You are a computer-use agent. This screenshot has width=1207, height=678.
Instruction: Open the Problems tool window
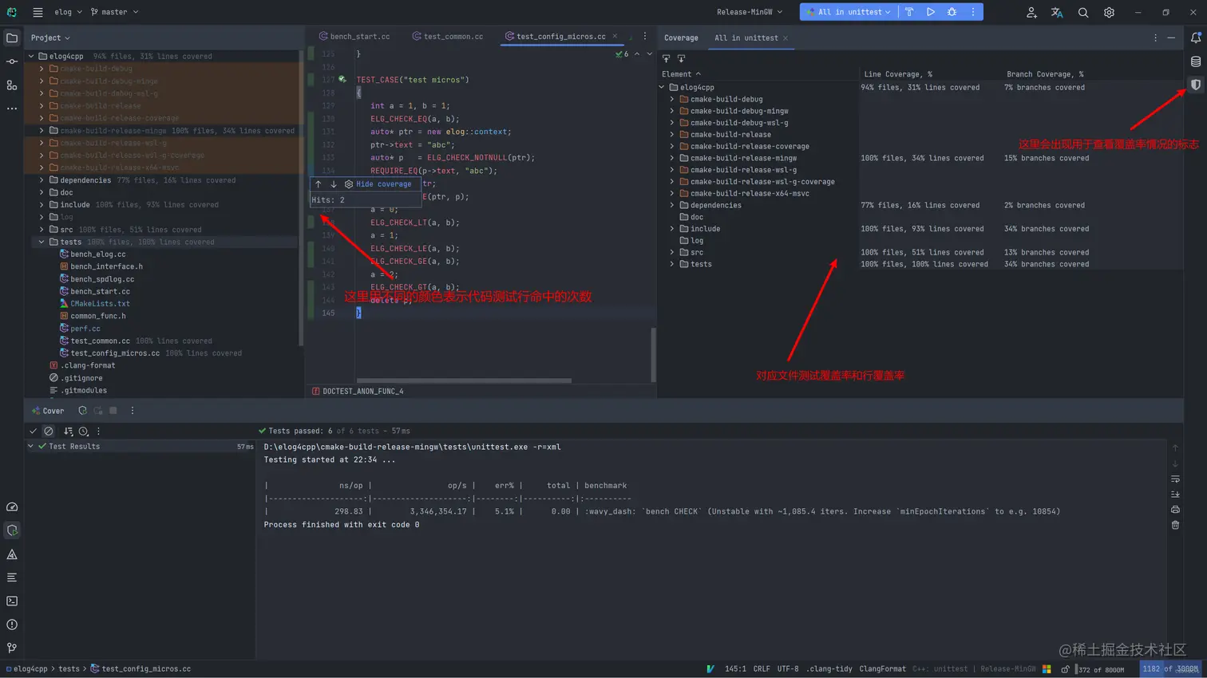click(x=12, y=625)
